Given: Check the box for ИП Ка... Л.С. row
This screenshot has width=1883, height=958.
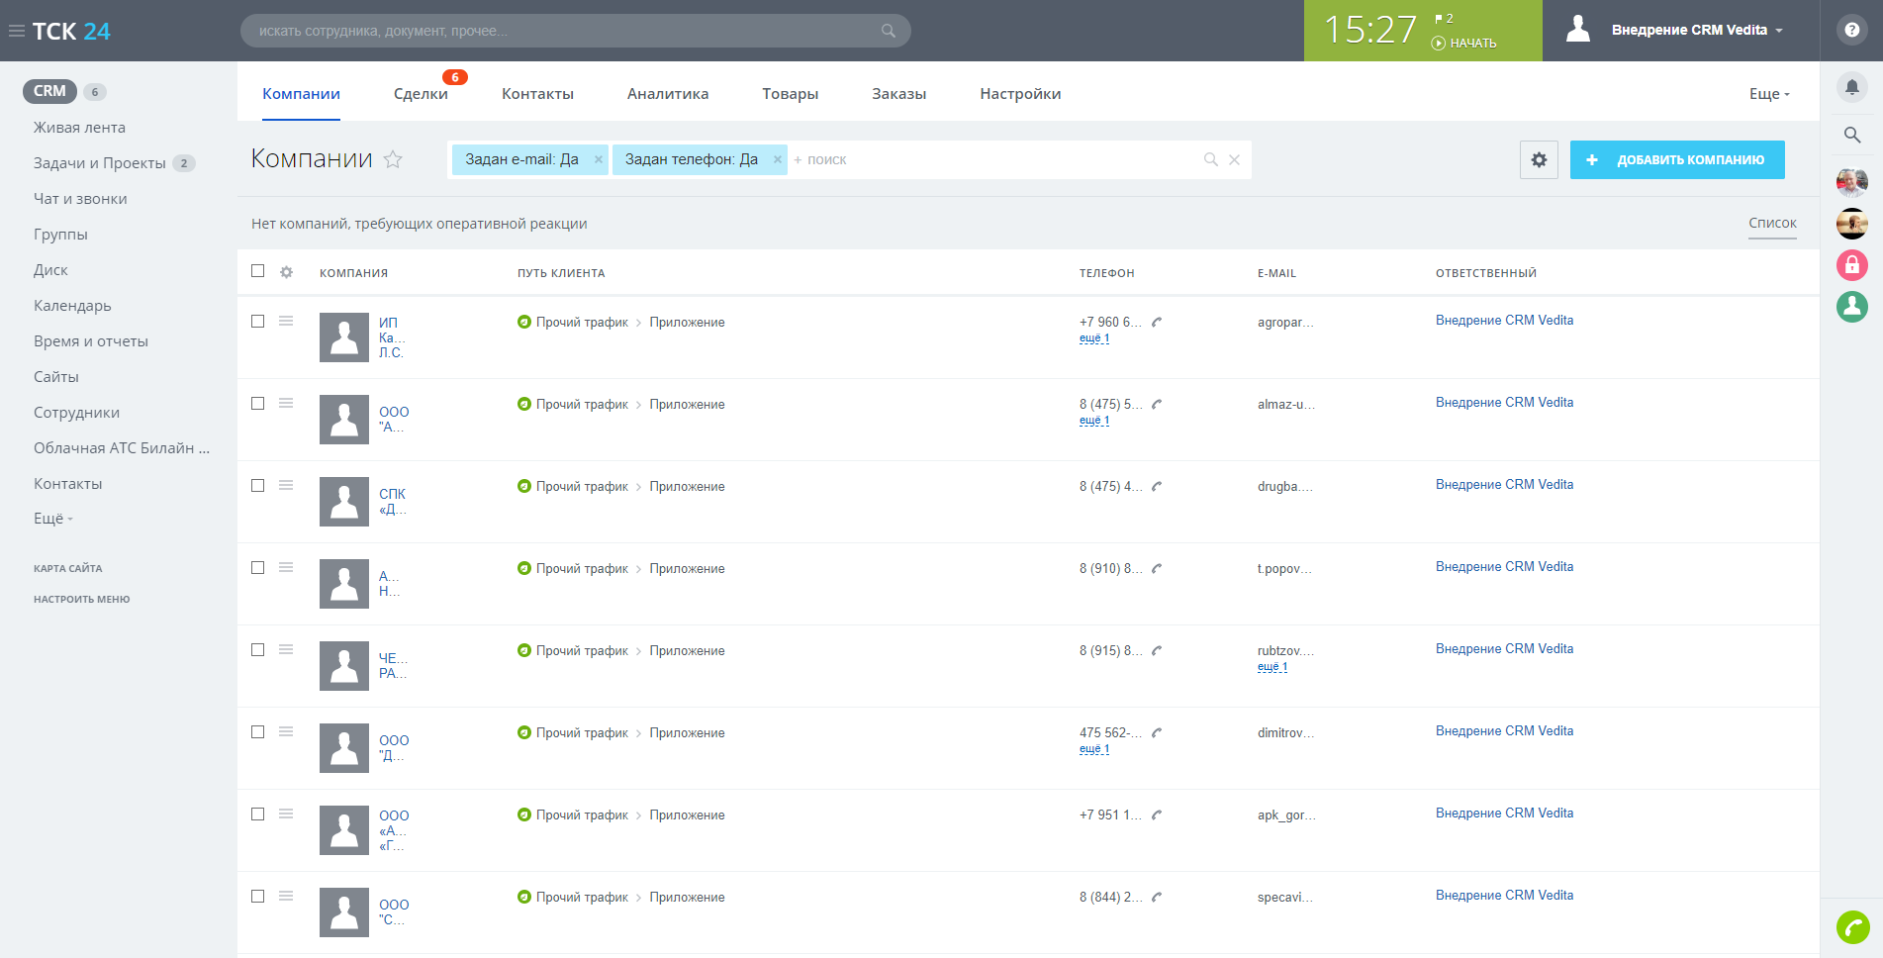Looking at the screenshot, I should coord(258,322).
